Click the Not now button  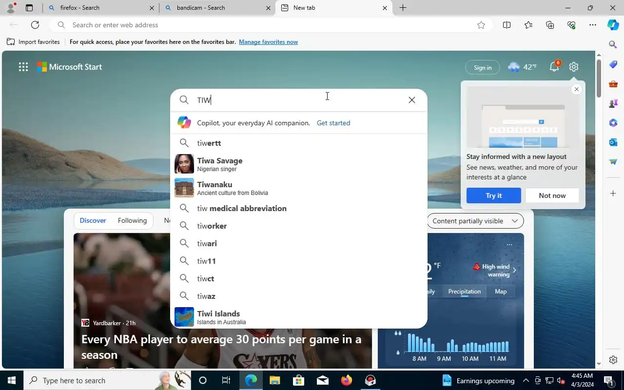pyautogui.click(x=552, y=195)
